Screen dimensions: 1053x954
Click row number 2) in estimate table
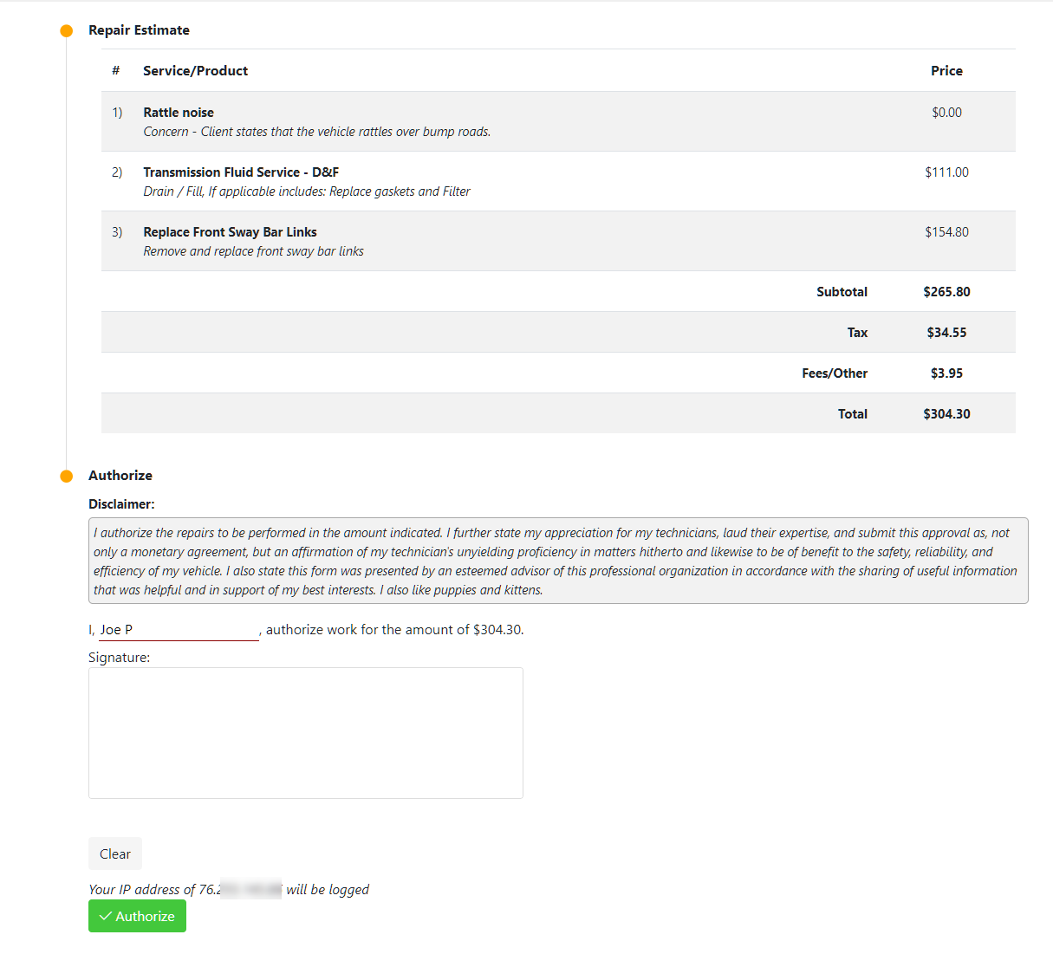117,172
